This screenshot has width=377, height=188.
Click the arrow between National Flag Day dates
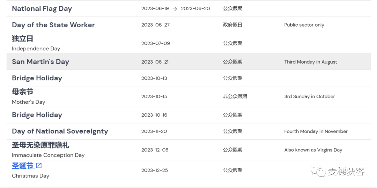[175, 9]
